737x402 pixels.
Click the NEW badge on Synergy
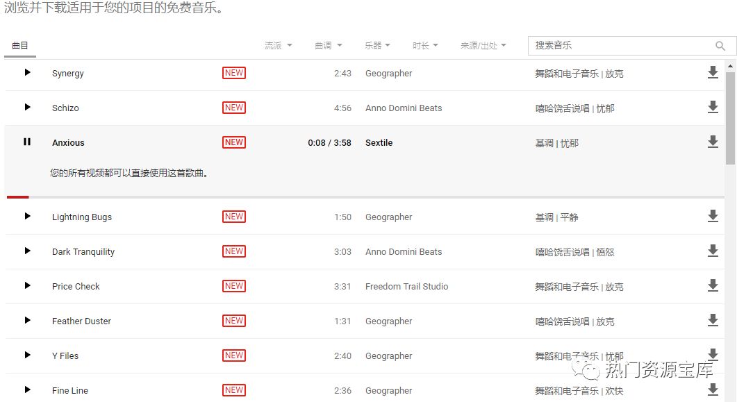[x=234, y=73]
